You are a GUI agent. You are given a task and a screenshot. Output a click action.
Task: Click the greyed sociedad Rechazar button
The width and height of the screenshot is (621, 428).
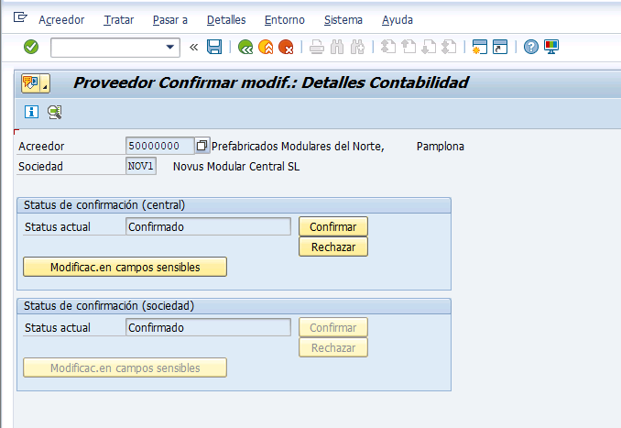[333, 347]
